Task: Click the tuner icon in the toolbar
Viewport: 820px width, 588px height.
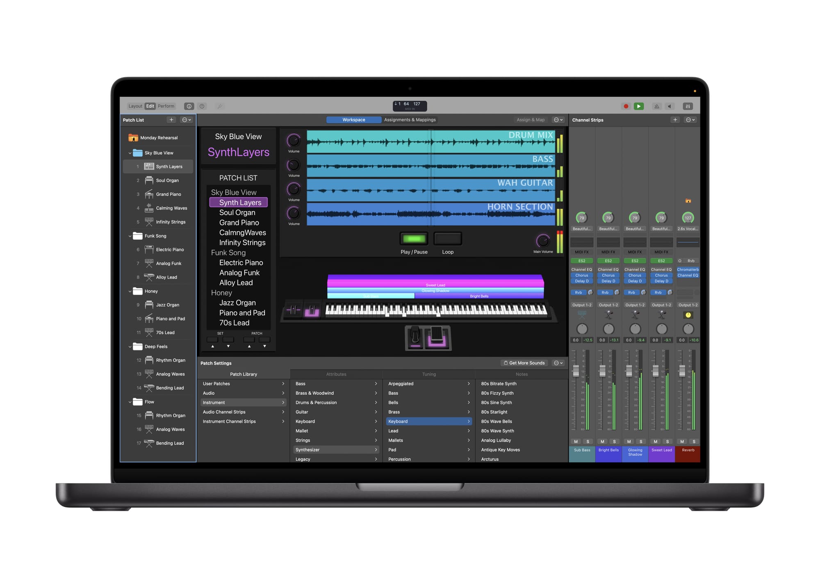Action: pyautogui.click(x=220, y=106)
